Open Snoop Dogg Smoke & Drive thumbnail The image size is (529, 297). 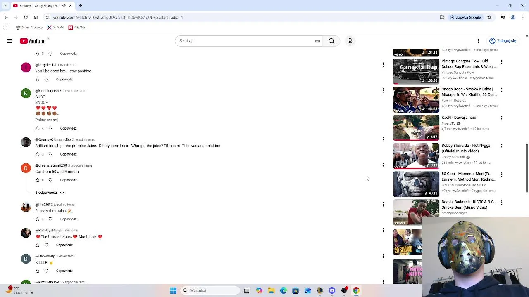416,99
